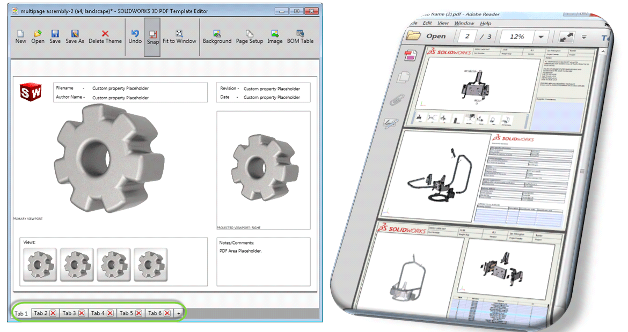Open the Window menu in Adobe Reader
This screenshot has width=628, height=332.
point(464,23)
